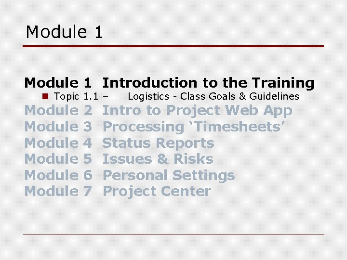Viewport: 347px width, 260px height.
Task: Click the greyed "Module 4" label
Action: point(58,143)
